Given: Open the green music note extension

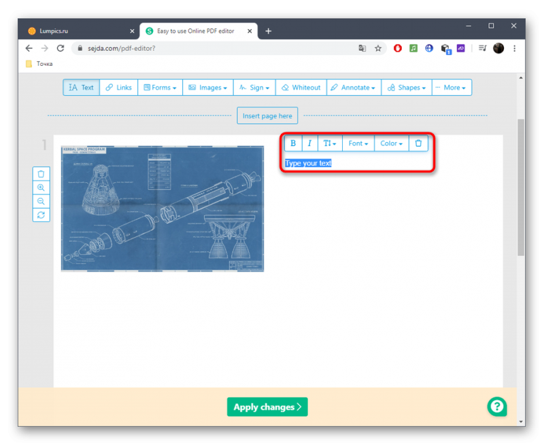Looking at the screenshot, I should coord(413,48).
